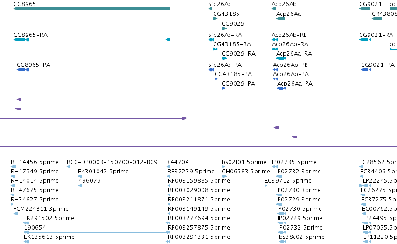
Task: Click the CR43808 gene label
Action: (x=384, y=14)
